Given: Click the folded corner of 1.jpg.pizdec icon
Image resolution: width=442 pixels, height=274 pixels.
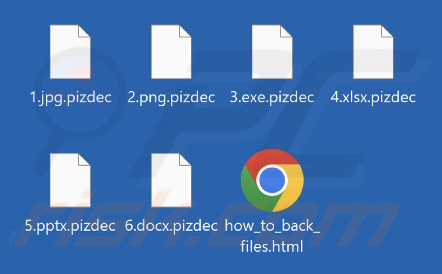Looking at the screenshot, I should coord(84,31).
